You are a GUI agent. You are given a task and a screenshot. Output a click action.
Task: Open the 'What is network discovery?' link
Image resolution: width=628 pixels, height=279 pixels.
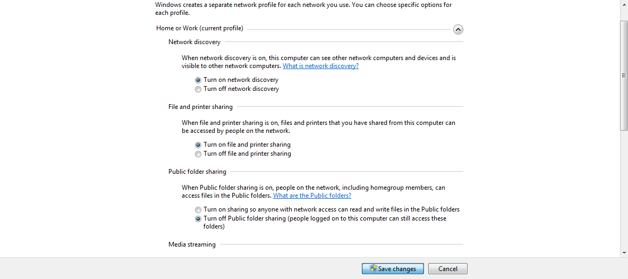pyautogui.click(x=320, y=66)
